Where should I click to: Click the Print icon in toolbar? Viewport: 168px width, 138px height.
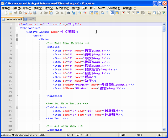(x=34, y=13)
